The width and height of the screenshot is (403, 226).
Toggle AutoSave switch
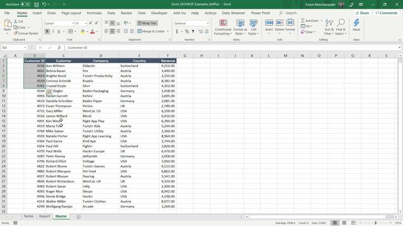pos(25,4)
